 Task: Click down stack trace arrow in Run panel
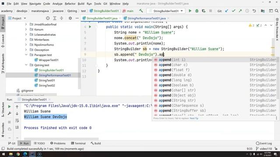[17, 113]
